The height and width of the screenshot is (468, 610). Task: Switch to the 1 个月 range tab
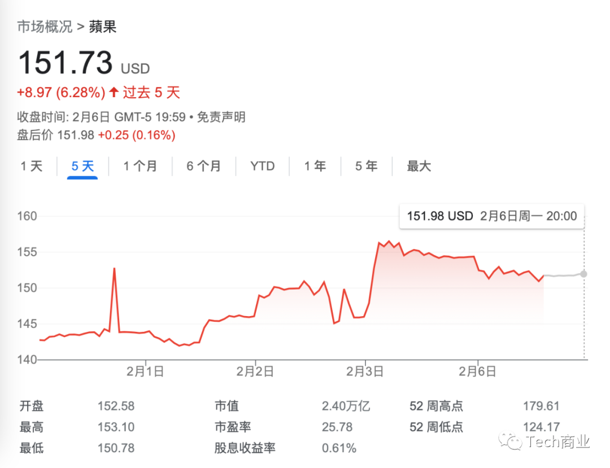[140, 167]
